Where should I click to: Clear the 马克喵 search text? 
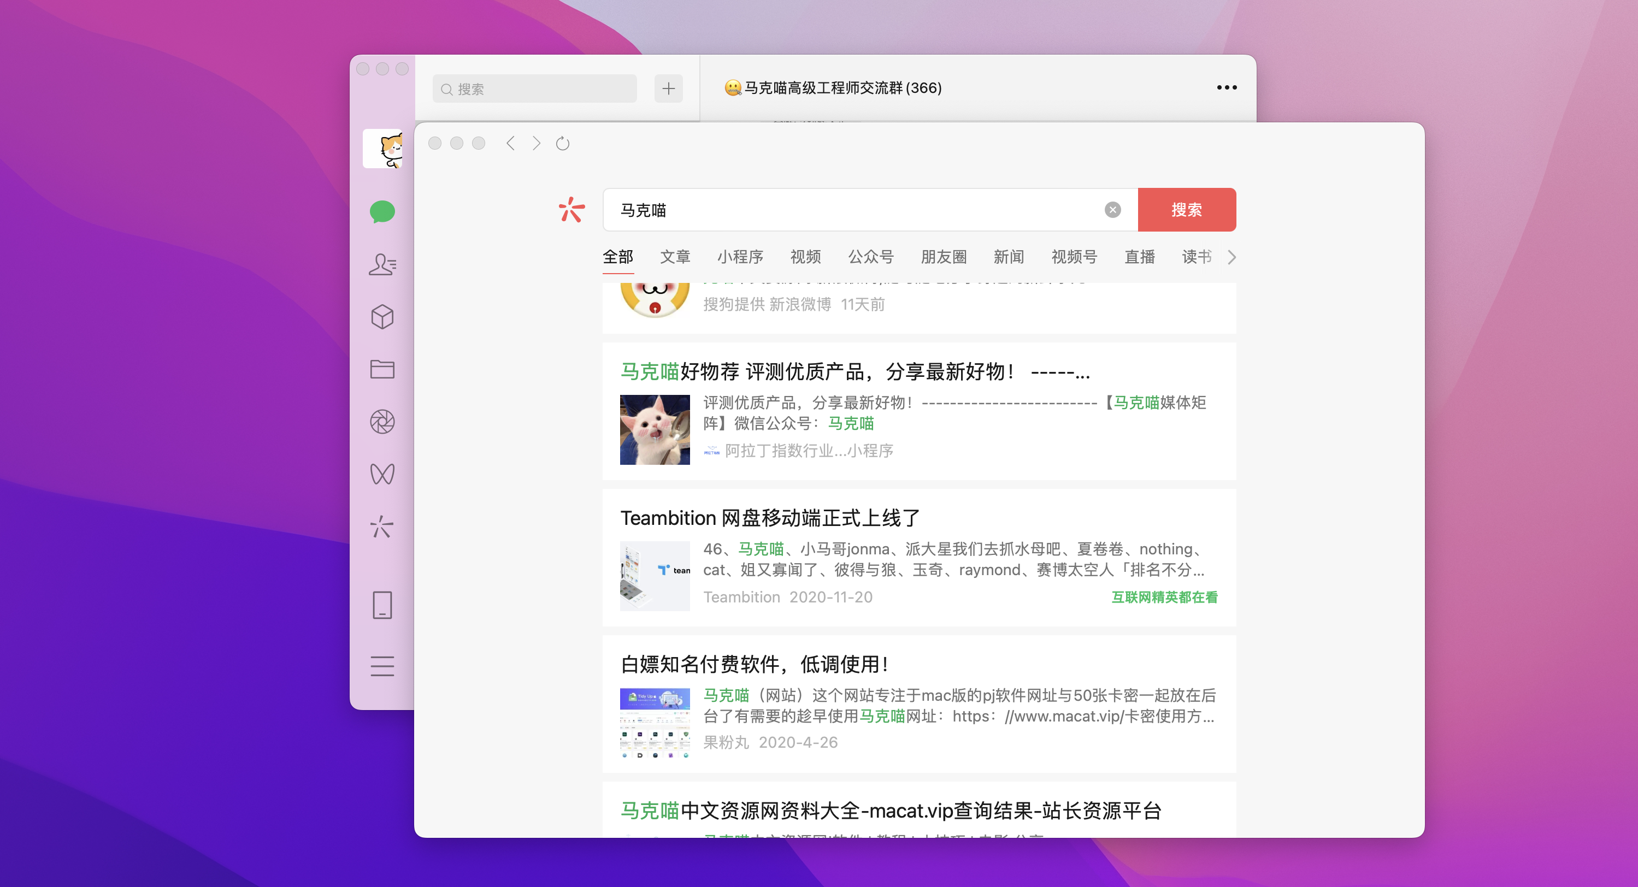click(1112, 210)
